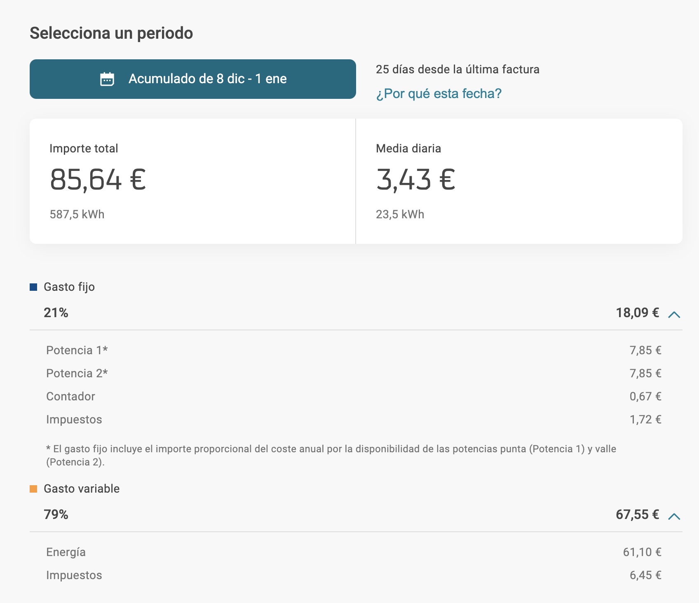The height and width of the screenshot is (603, 699).
Task: Click the calendar icon in the period button
Action: pos(107,79)
